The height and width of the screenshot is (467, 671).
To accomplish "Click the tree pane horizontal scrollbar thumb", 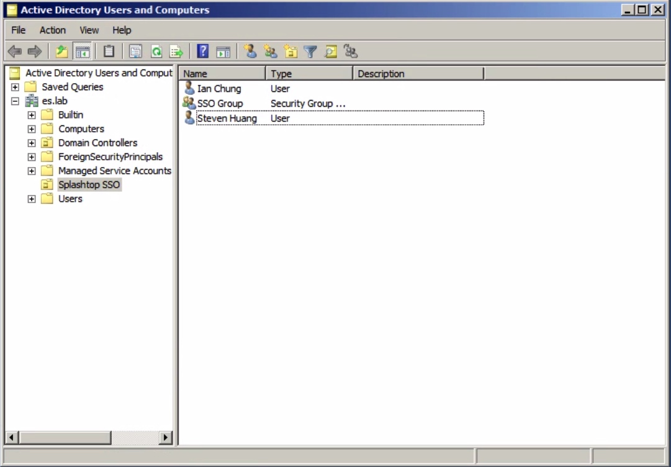I will tap(65, 437).
